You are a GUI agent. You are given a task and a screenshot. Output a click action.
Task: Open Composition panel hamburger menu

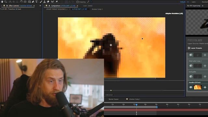coord(77,6)
